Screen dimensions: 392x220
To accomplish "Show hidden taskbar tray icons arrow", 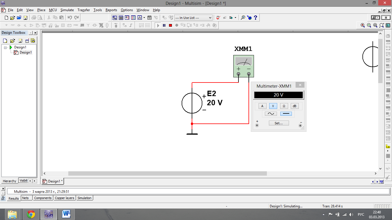I will pyautogui.click(x=324, y=215).
